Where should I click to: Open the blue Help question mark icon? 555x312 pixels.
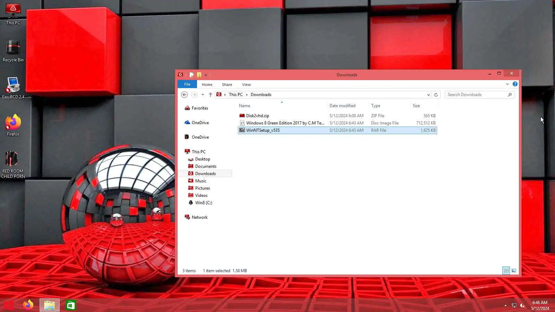pos(515,84)
